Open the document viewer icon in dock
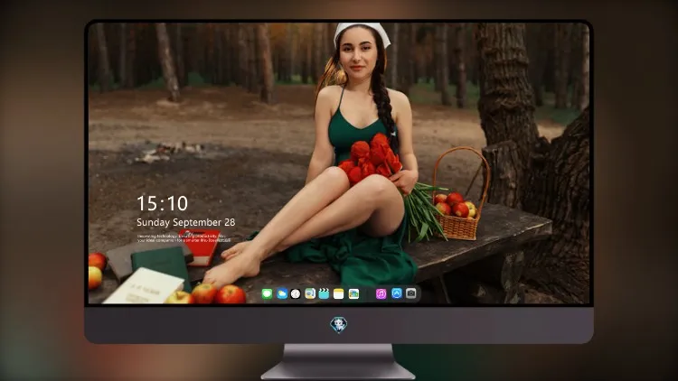Screen dimensions: 678x381 click(310, 294)
